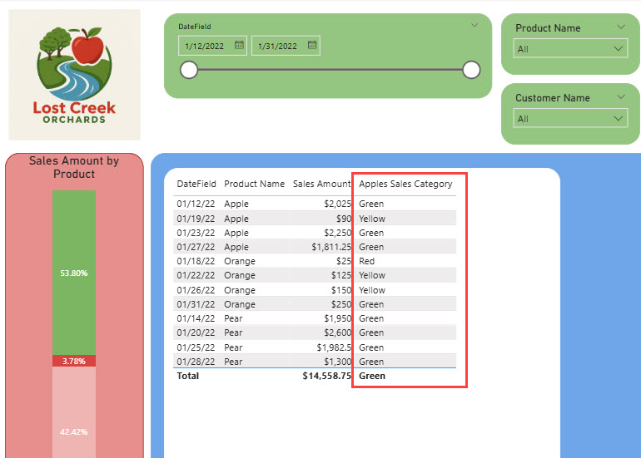
Task: Select the left date range slider handle
Action: [189, 69]
